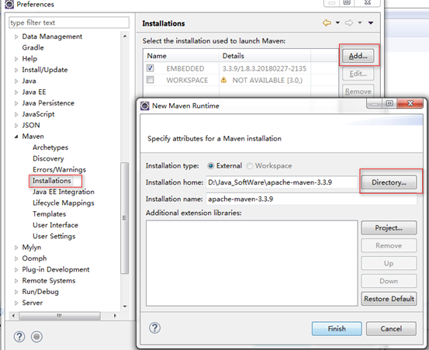Viewport: 429px width, 350px height.
Task: Enable the WORKSPACE installation checkbox
Action: point(150,80)
